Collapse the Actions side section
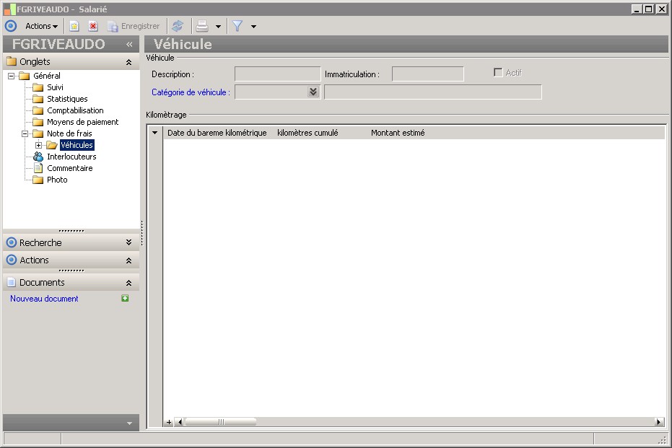Viewport: 672px width, 448px height. (x=128, y=260)
